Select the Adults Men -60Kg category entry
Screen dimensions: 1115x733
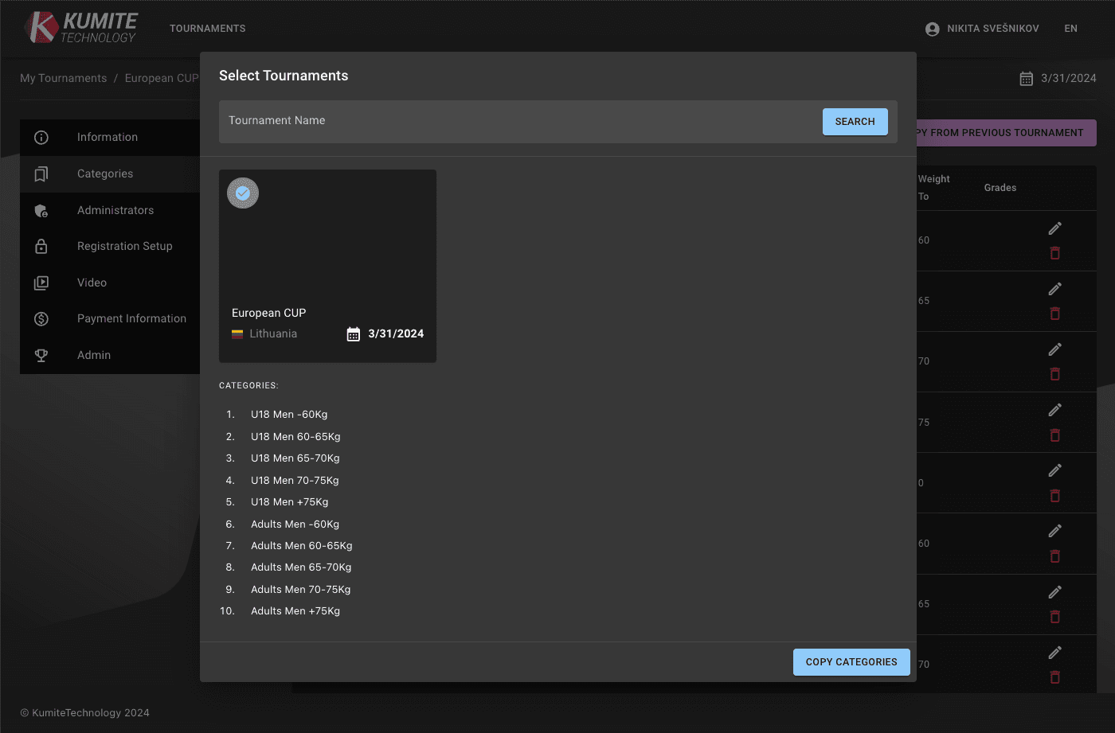pos(295,524)
